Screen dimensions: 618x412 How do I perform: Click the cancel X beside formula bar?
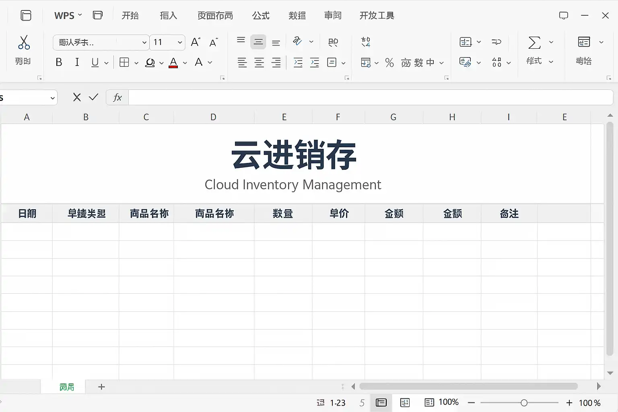(x=77, y=97)
